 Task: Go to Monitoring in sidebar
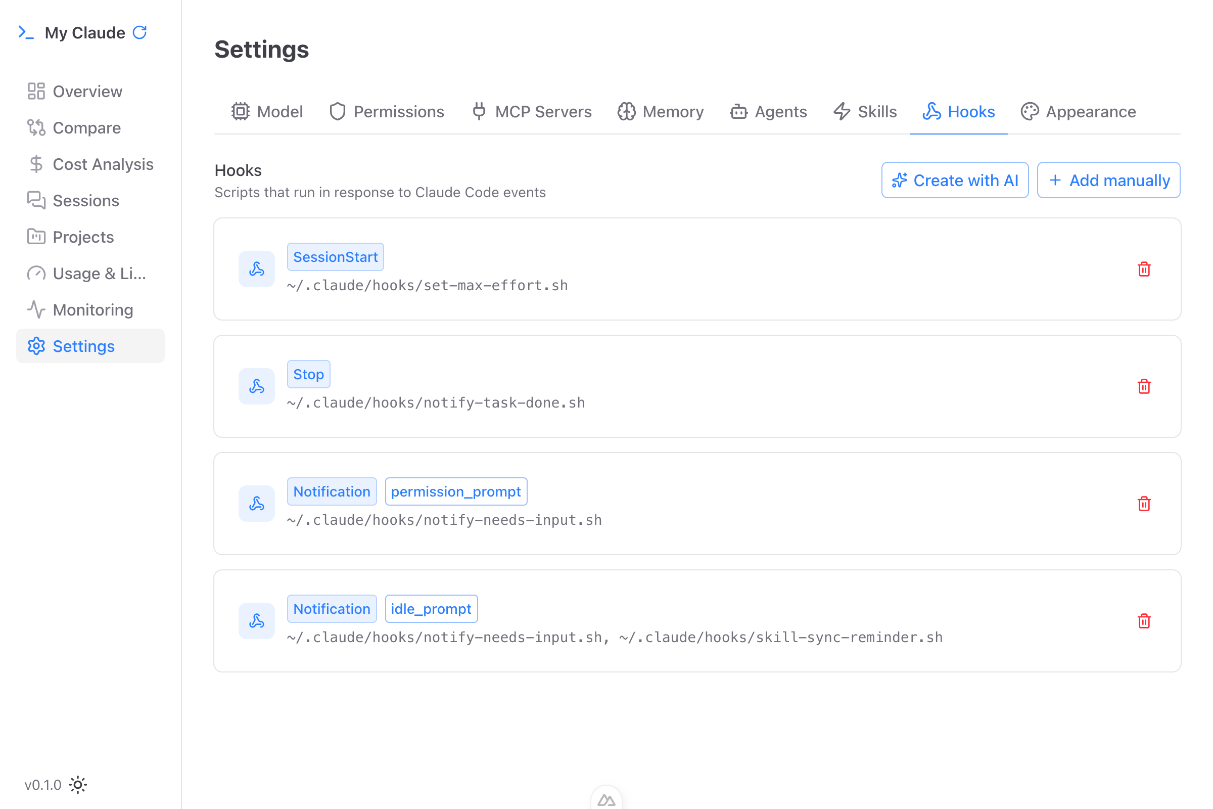[90, 309]
